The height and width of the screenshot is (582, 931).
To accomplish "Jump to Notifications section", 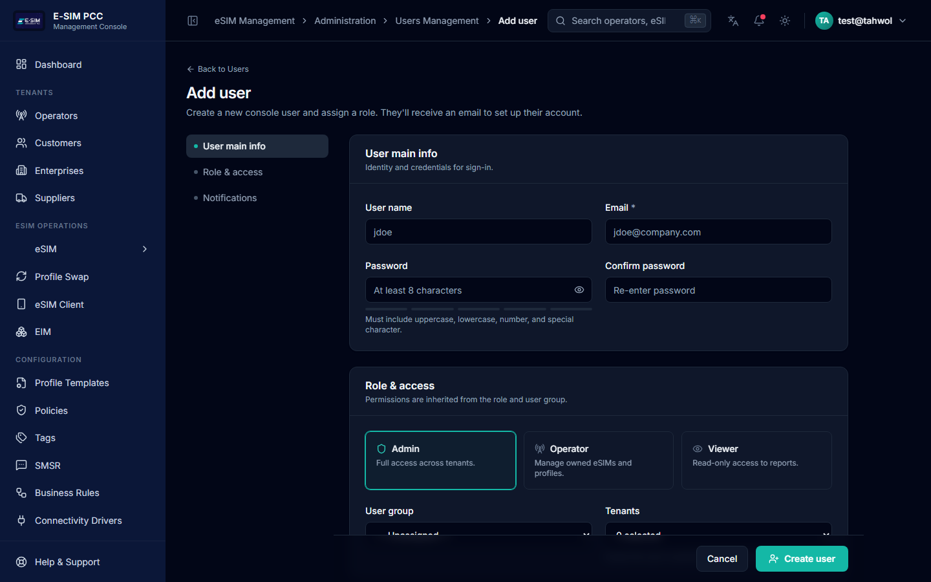I will coord(230,198).
